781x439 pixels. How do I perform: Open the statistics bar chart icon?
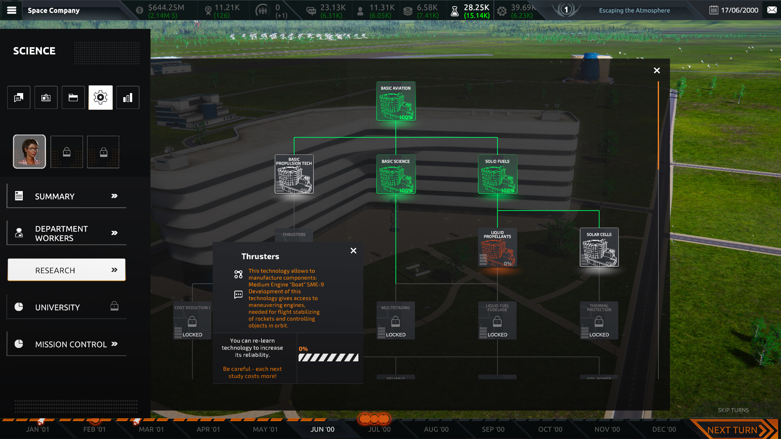tap(127, 97)
